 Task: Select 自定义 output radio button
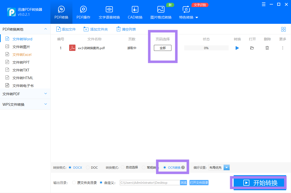tap(101, 183)
